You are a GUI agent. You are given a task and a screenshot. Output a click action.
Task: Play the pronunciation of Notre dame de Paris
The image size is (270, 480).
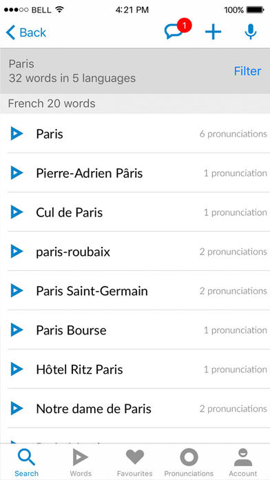(x=17, y=408)
